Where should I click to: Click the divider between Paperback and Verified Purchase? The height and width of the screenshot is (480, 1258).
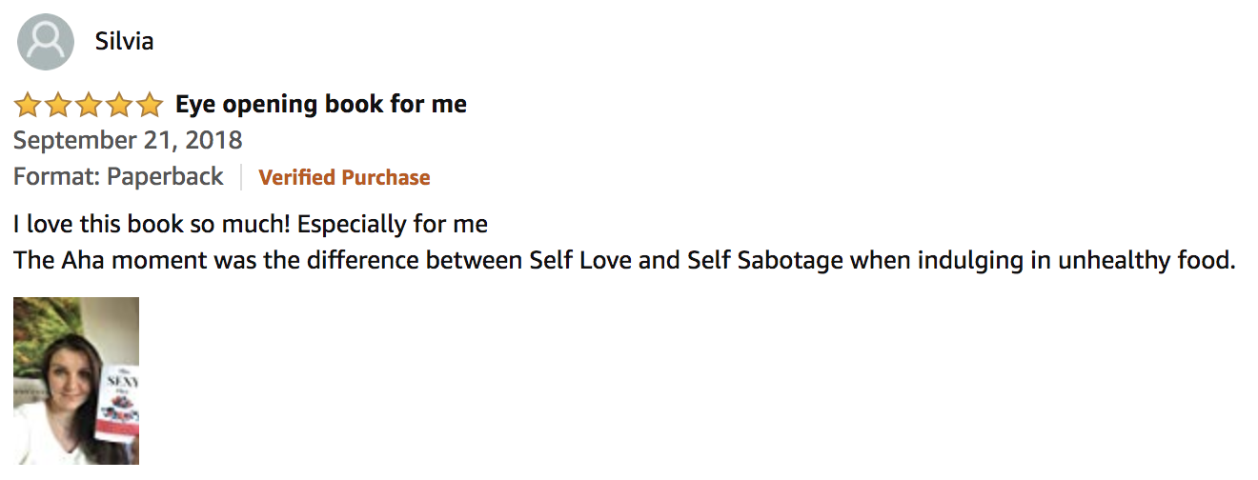coord(241,177)
